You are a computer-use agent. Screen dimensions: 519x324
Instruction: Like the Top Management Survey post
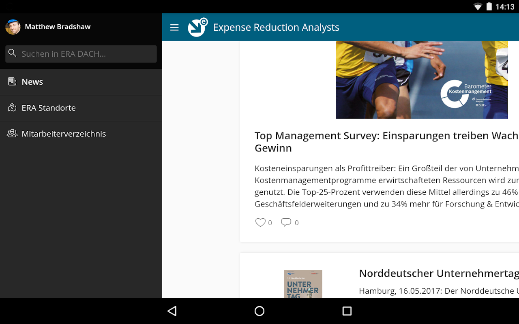point(260,222)
